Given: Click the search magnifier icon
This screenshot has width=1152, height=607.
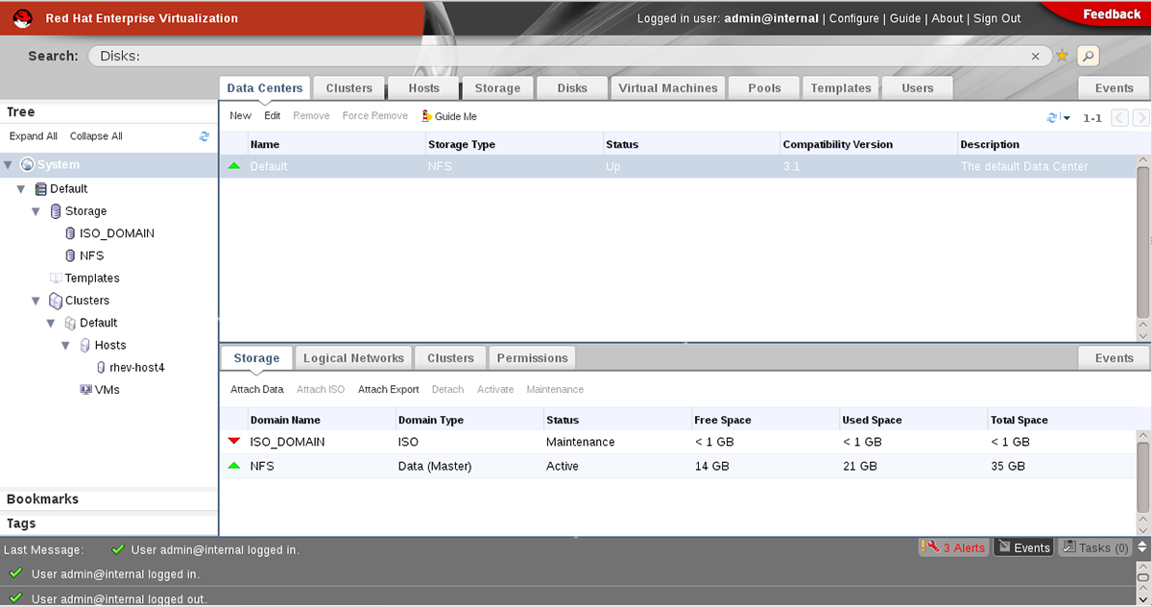Looking at the screenshot, I should point(1087,56).
